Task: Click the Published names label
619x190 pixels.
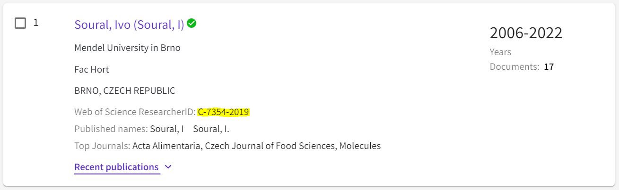Action: point(111,129)
